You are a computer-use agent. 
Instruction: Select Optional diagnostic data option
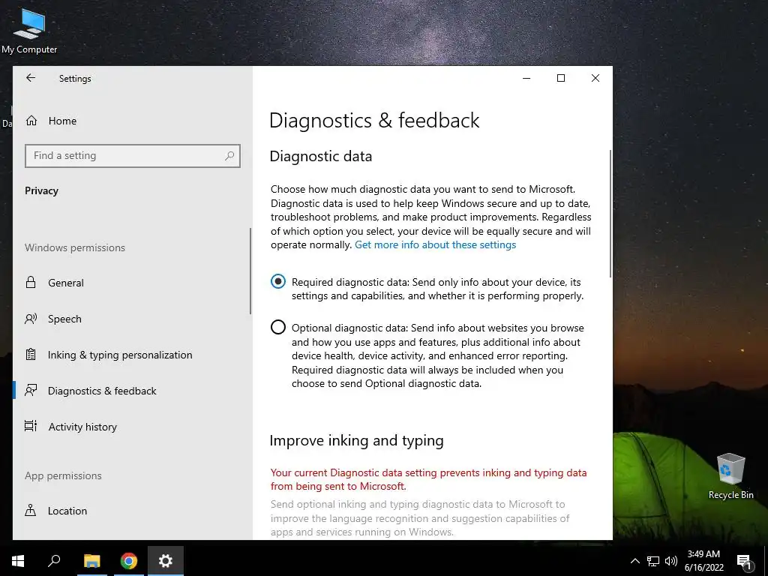(278, 327)
